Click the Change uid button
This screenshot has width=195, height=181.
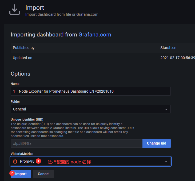pos(156,143)
